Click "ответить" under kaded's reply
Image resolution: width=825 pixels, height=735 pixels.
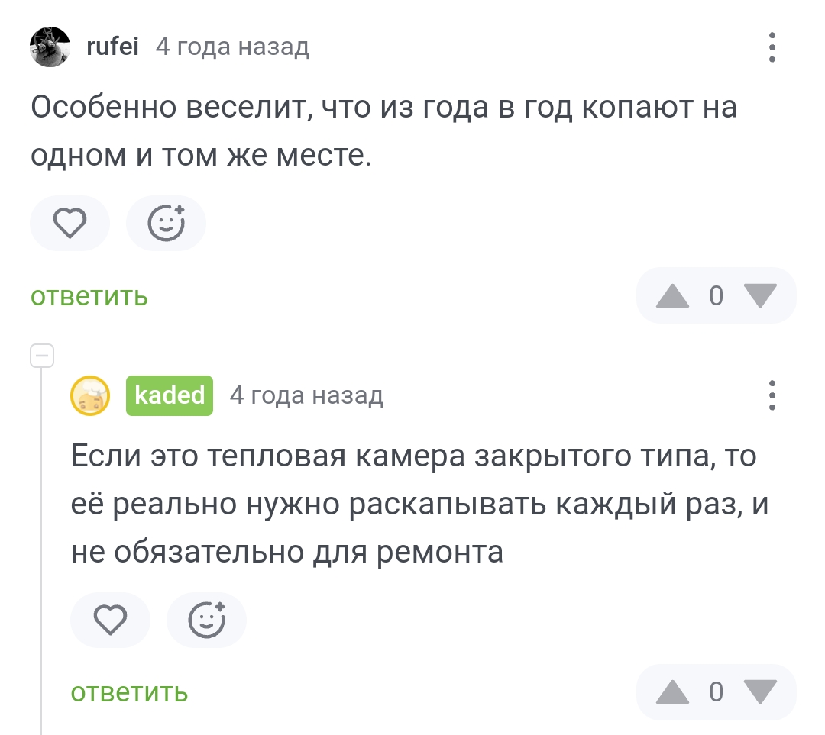(x=129, y=692)
